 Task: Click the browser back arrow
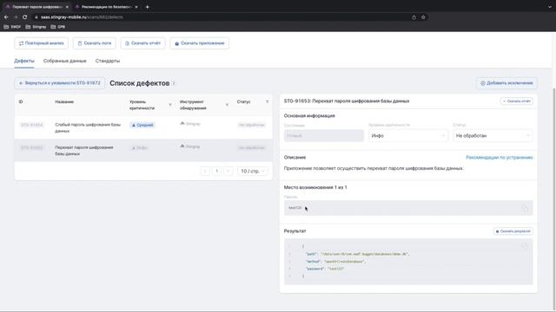(x=6, y=17)
